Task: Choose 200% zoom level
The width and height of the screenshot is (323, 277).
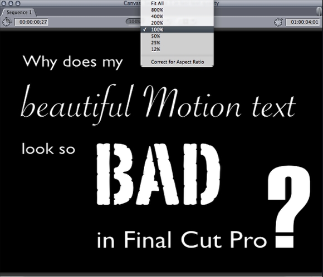Action: click(x=177, y=23)
